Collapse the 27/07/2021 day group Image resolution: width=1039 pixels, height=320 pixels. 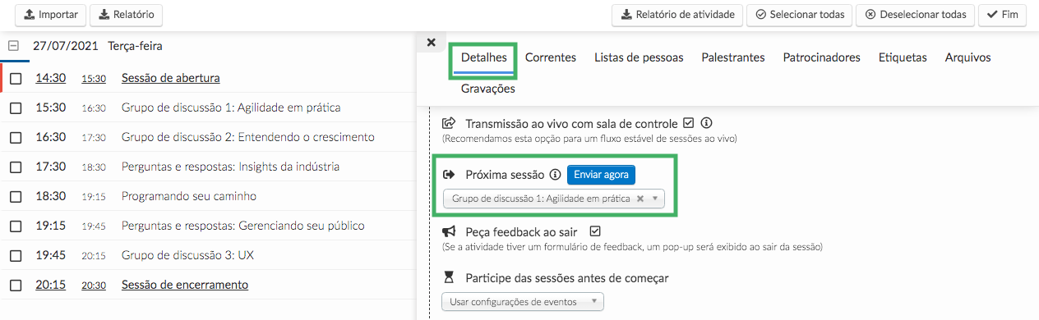[13, 47]
